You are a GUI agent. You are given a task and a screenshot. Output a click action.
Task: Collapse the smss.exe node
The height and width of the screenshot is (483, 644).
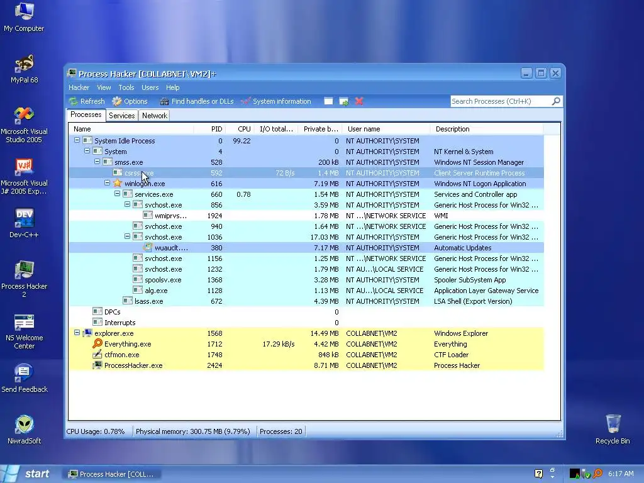coord(97,162)
